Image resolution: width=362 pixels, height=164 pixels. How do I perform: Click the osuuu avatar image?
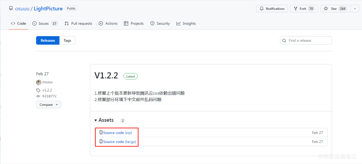point(39,82)
